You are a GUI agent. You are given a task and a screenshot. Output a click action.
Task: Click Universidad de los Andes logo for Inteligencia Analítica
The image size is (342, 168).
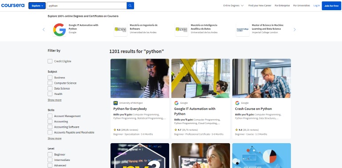(x=182, y=30)
